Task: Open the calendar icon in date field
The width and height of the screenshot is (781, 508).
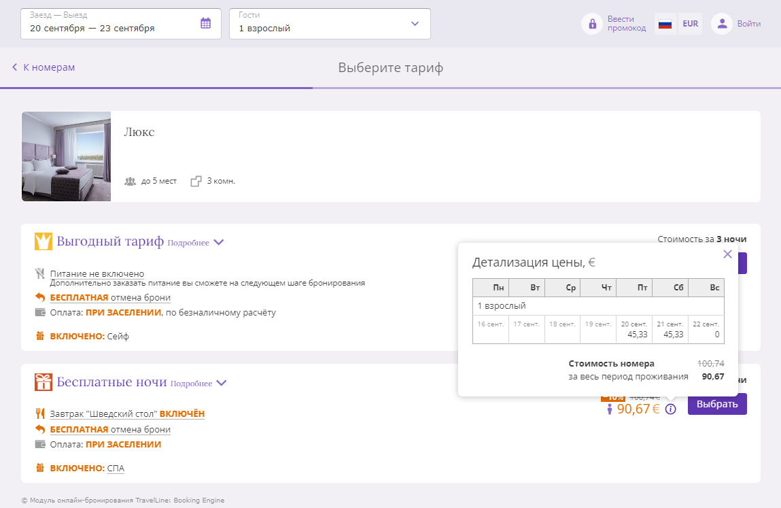Action: 206,23
